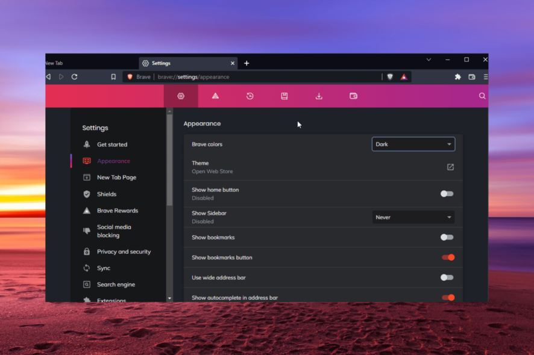Open Brave Rewards triangle icon in pink bar
This screenshot has width=534, height=355.
coord(215,96)
